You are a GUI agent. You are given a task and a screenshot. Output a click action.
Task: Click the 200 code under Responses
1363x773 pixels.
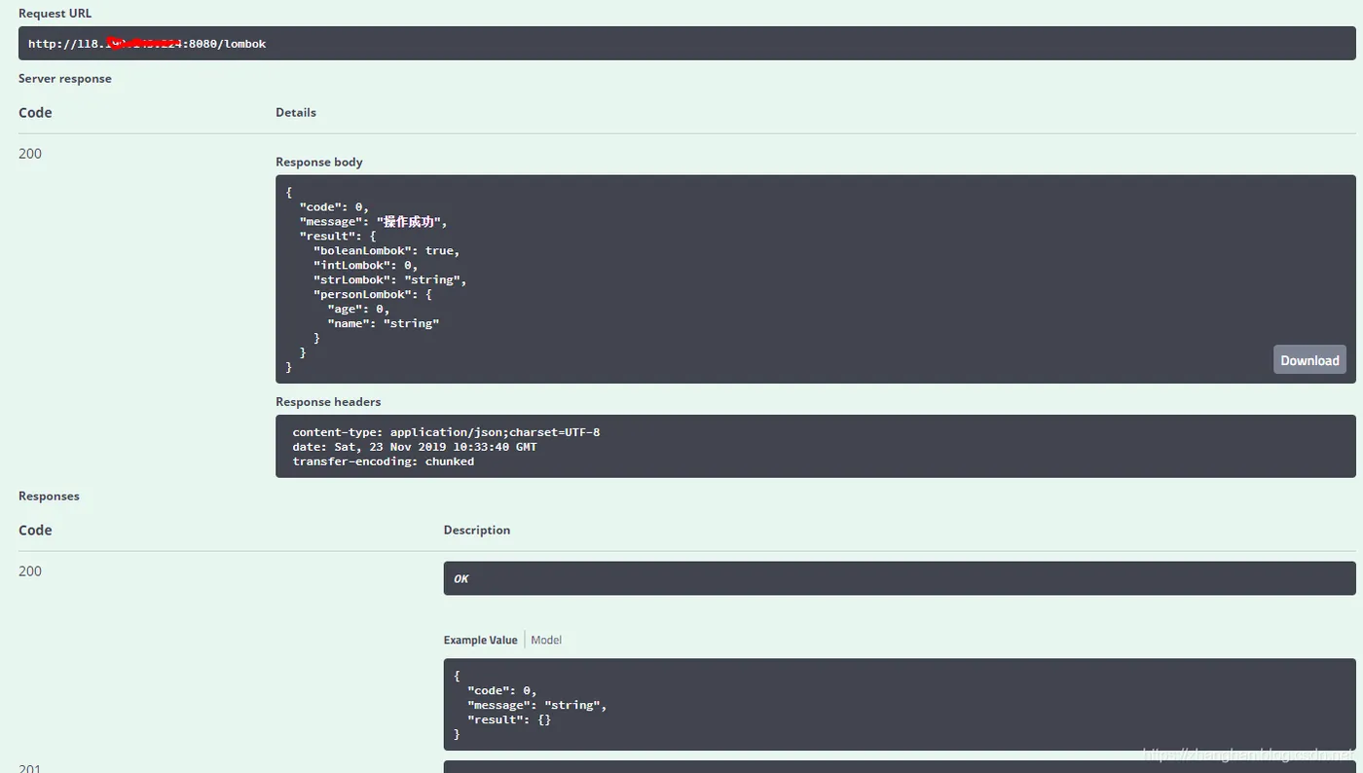(30, 571)
